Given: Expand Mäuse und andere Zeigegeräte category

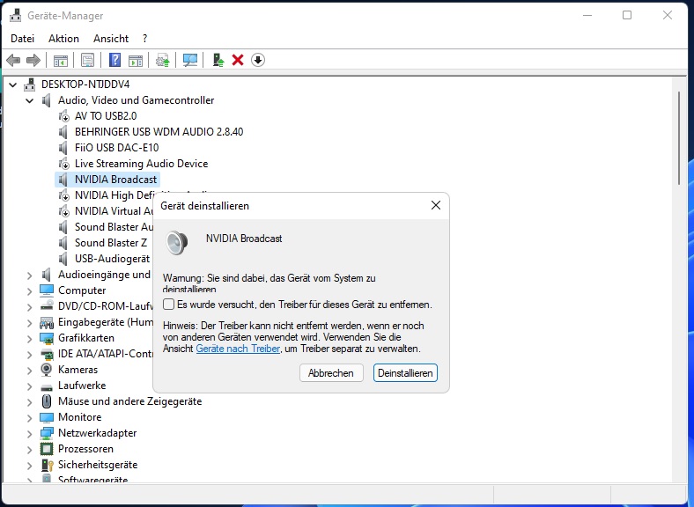Looking at the screenshot, I should click(x=30, y=402).
